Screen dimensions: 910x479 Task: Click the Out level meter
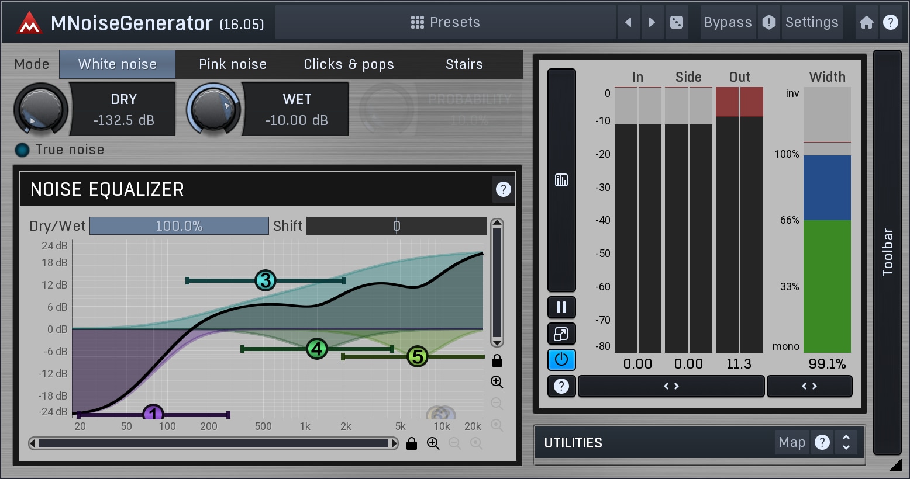point(740,220)
